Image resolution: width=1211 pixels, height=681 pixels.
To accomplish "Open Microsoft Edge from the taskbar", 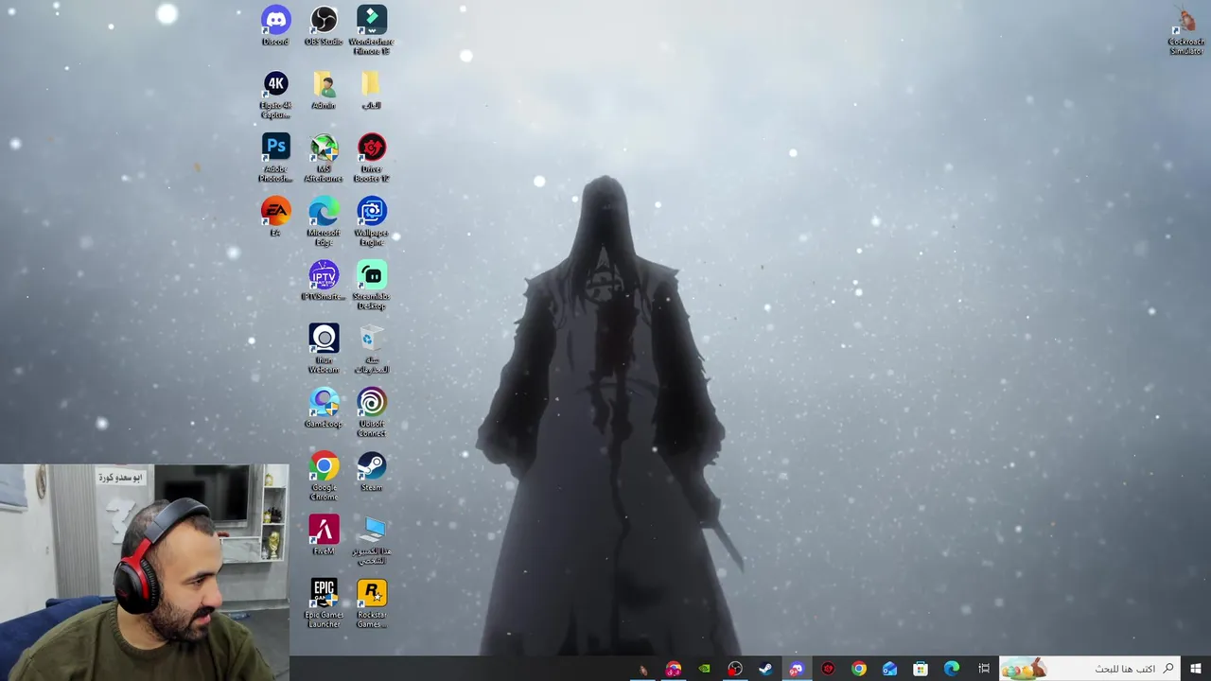I will click(952, 669).
